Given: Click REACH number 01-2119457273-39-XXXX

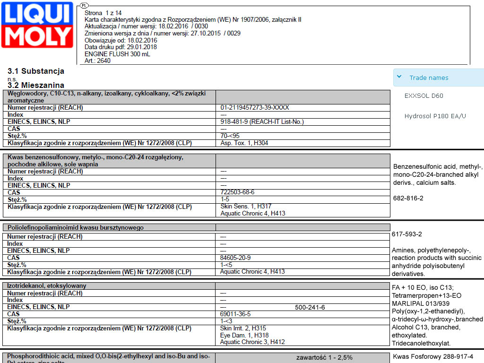Looking at the screenshot, I should point(254,108).
